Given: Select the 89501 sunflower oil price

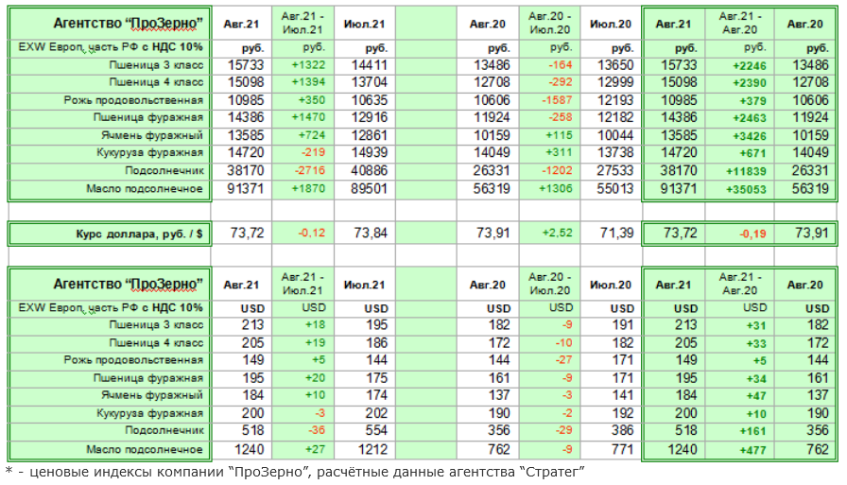Looking at the screenshot, I should 369,188.
